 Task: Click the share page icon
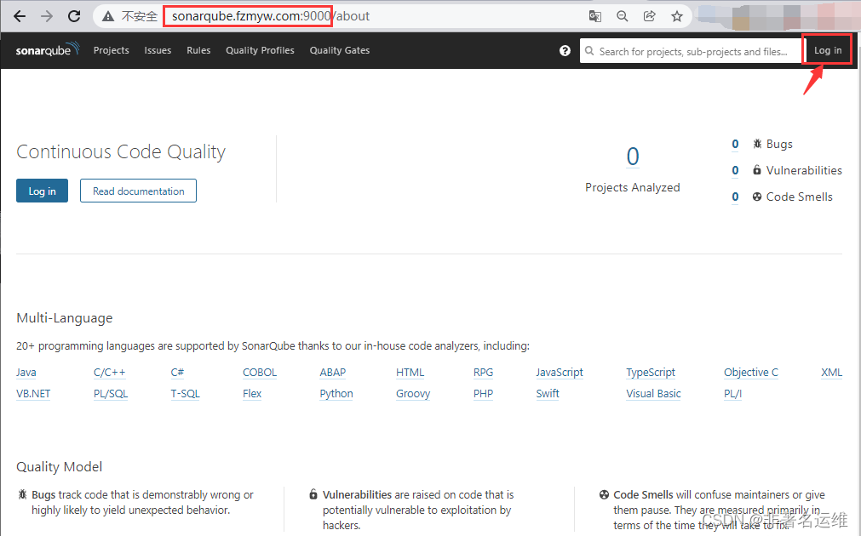(x=650, y=16)
